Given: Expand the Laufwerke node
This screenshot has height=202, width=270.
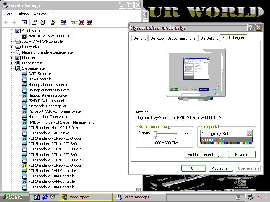Looking at the screenshot, I should (11, 47).
